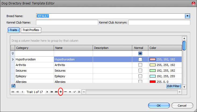197x112 pixels.
Task: Sort by Category column header
Action: pos(34,48)
